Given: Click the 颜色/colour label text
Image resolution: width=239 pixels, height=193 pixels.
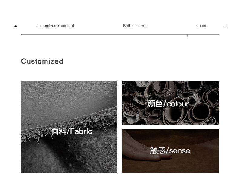Looking at the screenshot, I should coord(168,104).
